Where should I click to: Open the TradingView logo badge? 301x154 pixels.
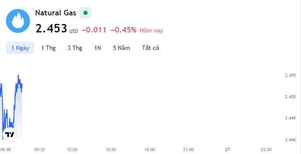[x=9, y=134]
